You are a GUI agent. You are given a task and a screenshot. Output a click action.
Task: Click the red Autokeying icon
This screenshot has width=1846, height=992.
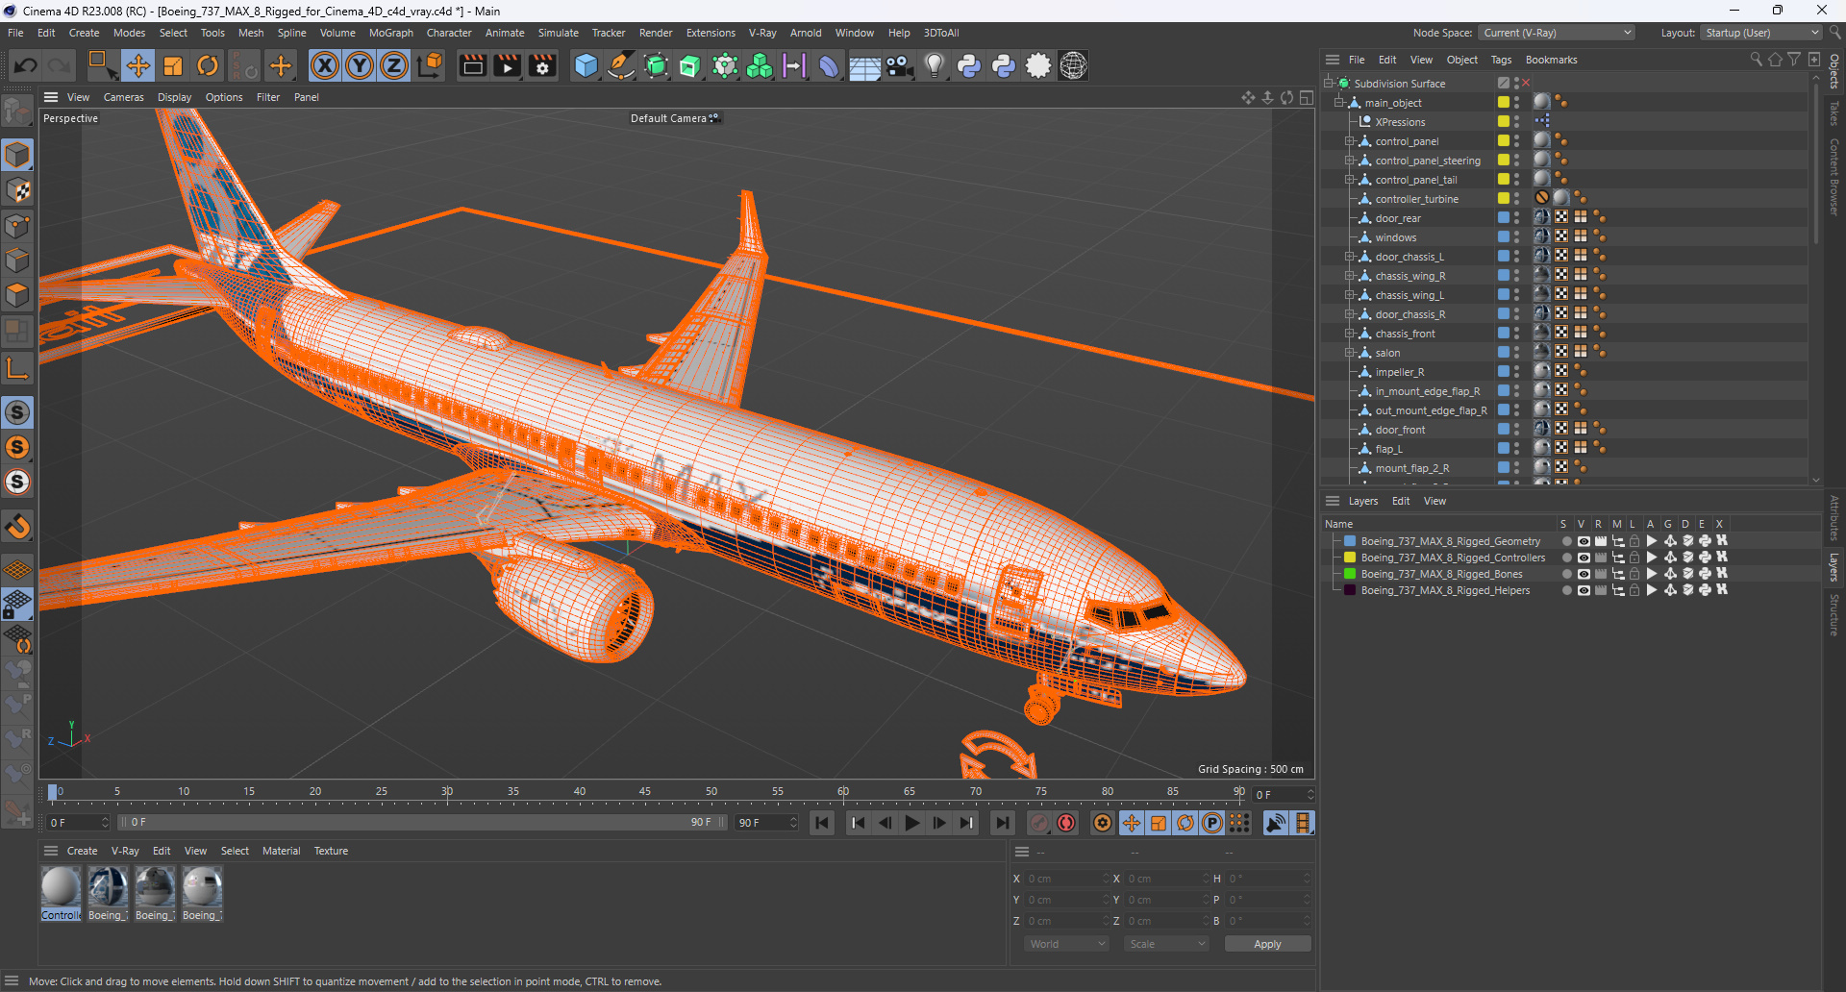tap(1066, 823)
